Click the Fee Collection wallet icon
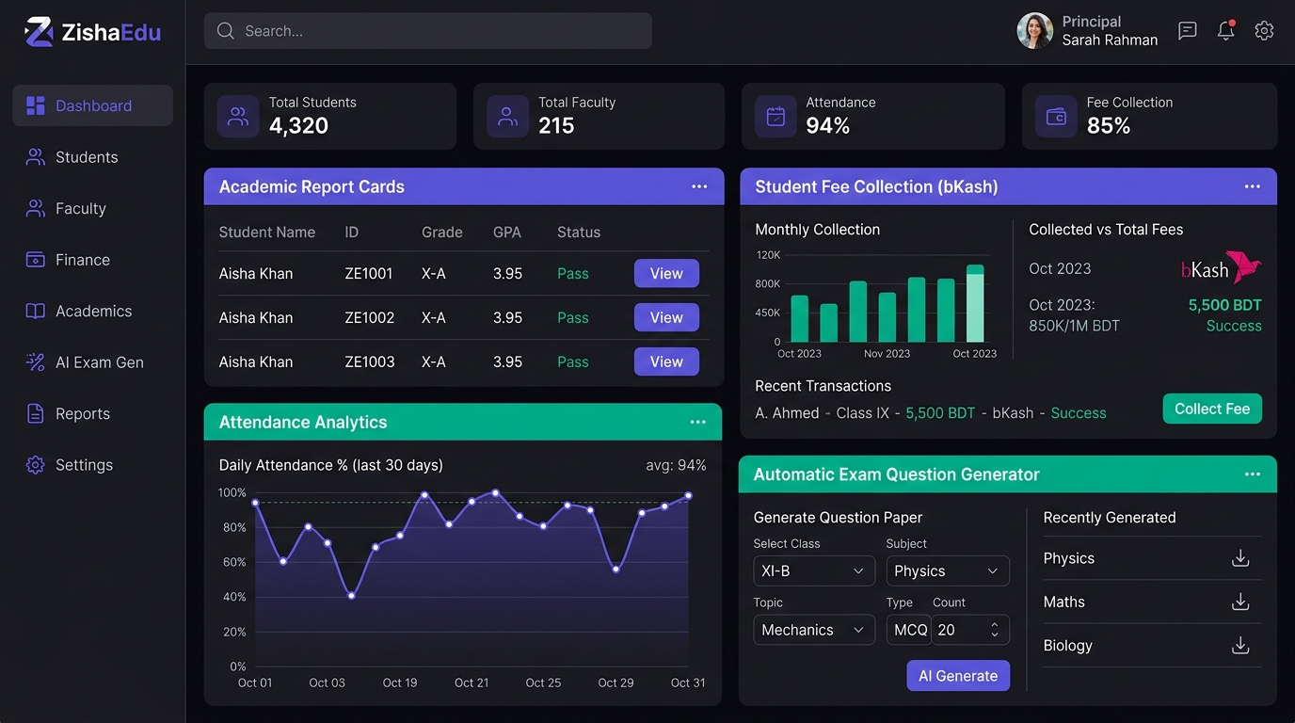 coord(1056,117)
